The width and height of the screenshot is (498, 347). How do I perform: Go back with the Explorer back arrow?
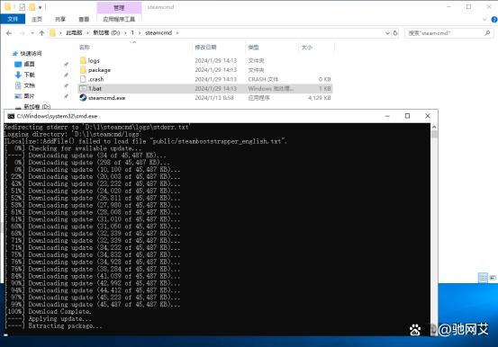(x=9, y=33)
